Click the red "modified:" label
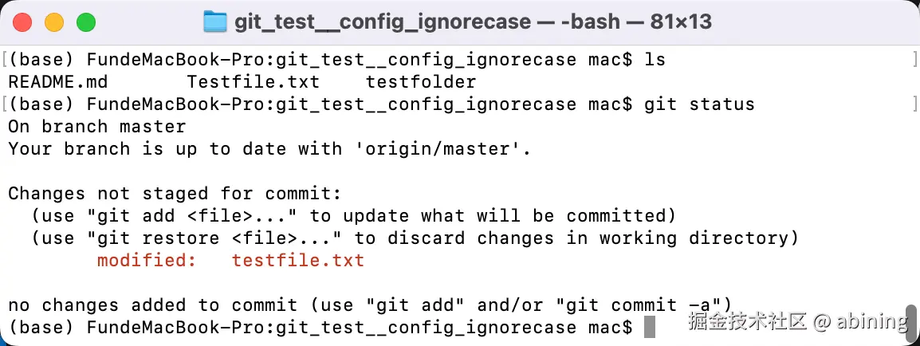Viewport: 920px width, 346px height. [147, 261]
